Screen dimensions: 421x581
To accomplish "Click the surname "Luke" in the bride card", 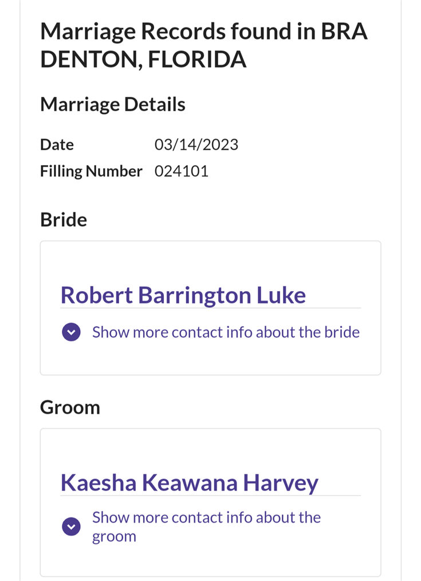I will [281, 295].
